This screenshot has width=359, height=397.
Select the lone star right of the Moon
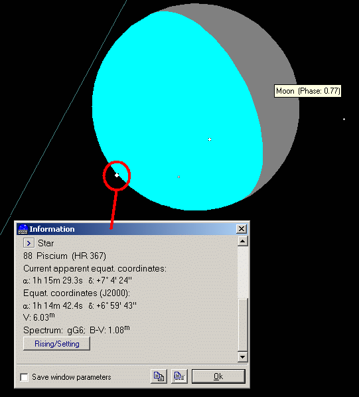click(344, 119)
